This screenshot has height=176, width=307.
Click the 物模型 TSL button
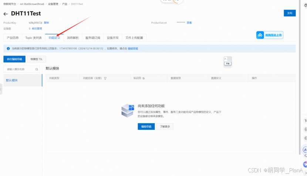coord(36,59)
